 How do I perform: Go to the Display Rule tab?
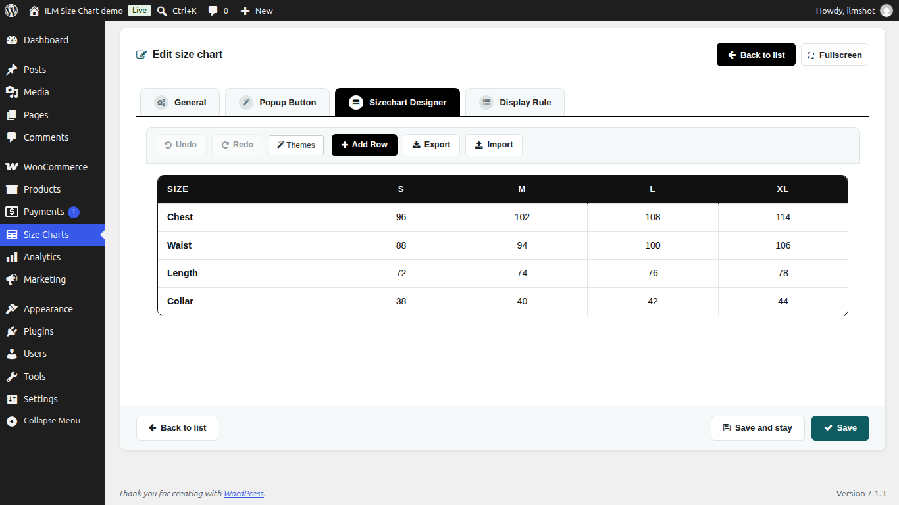pyautogui.click(x=515, y=103)
